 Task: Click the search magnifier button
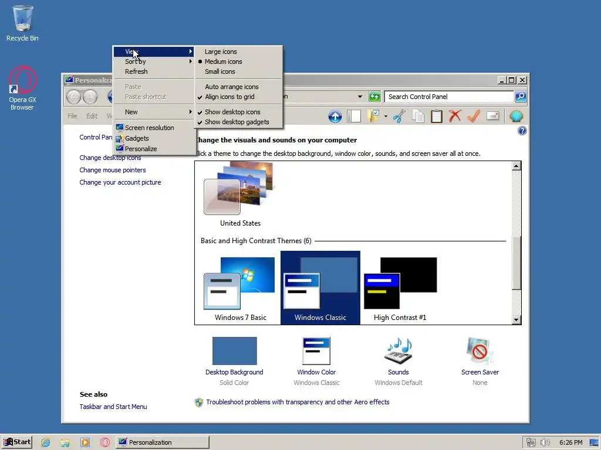pos(521,97)
